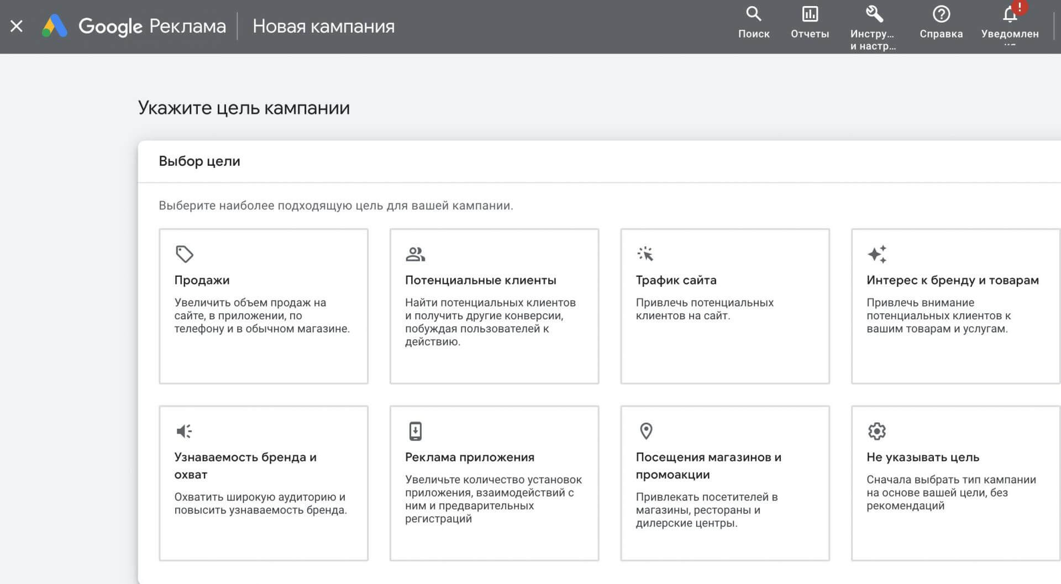This screenshot has height=584, width=1061.
Task: Click the Google Реклама wordmark
Action: [x=152, y=26]
